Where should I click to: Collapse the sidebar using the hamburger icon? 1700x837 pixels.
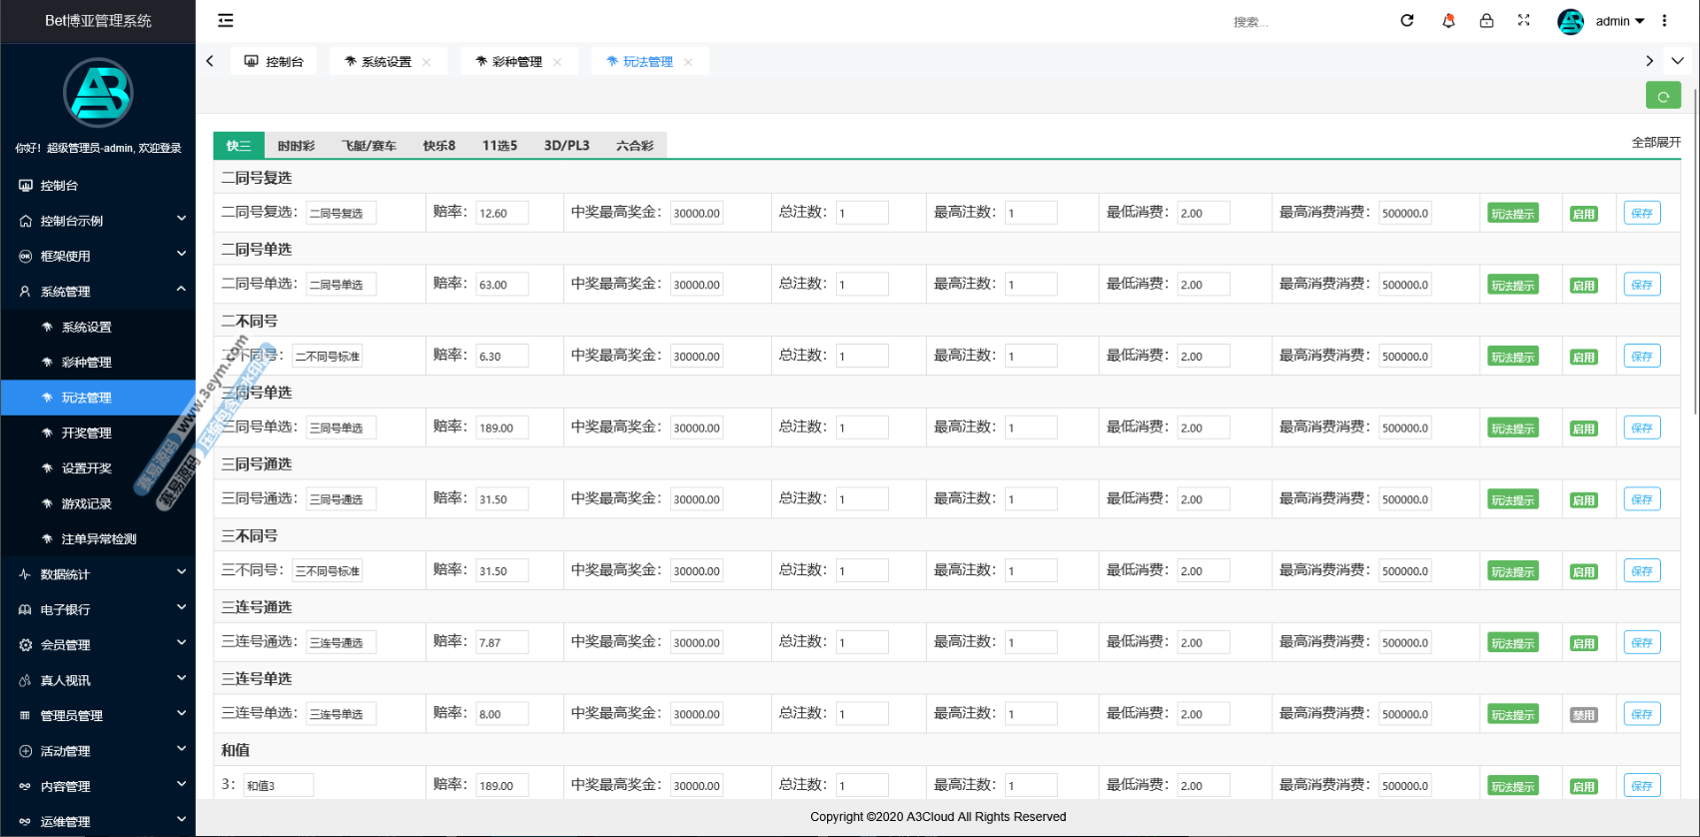coord(226,20)
